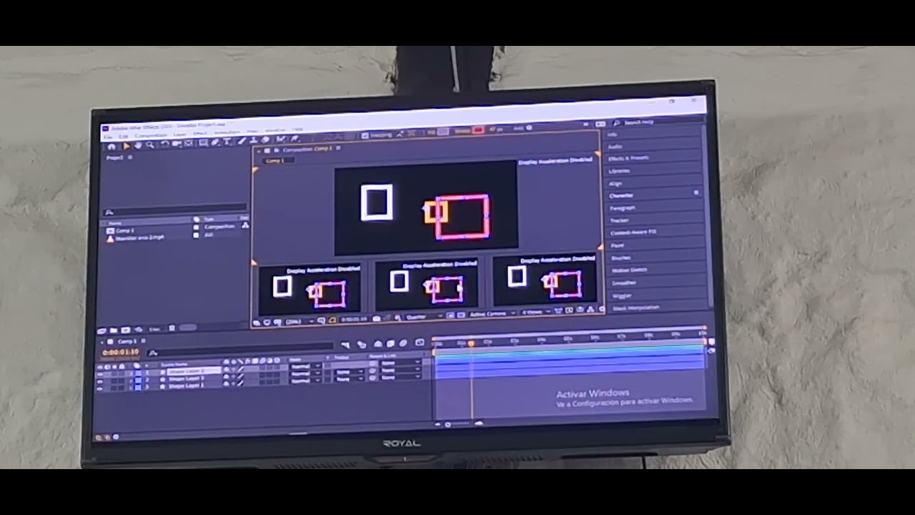Screen dimensions: 915x515
Task: Select the Selection arrow tool
Action: click(x=126, y=146)
